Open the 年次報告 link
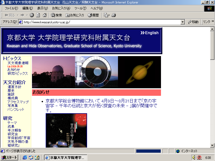This screenshot has width=215, height=161. tap(15, 130)
